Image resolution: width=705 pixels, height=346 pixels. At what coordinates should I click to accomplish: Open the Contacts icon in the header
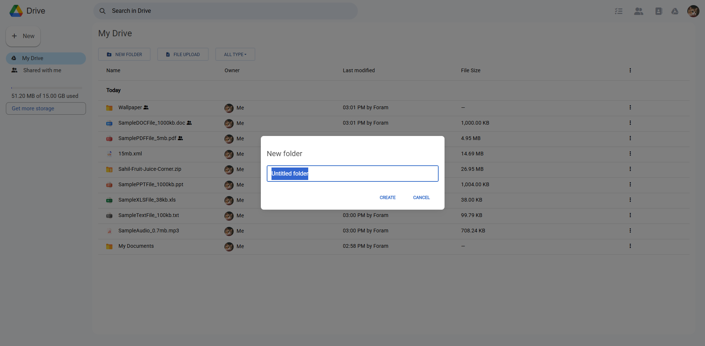(x=658, y=11)
